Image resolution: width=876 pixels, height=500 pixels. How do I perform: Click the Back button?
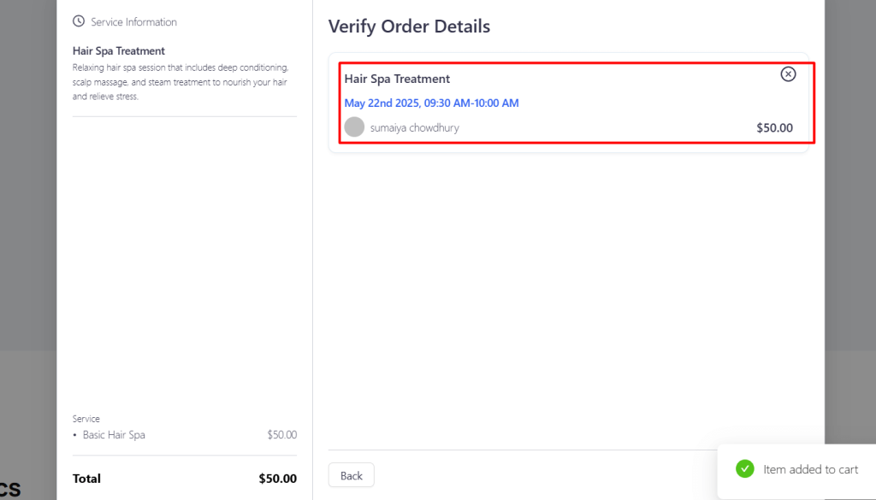[352, 475]
